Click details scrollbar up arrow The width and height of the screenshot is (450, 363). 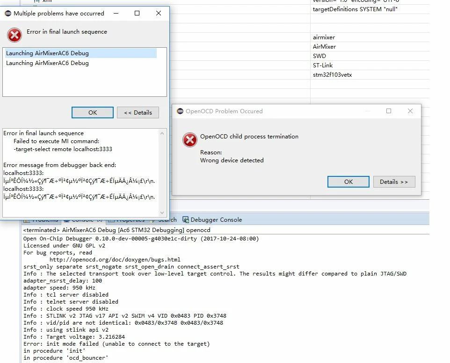pos(162,133)
